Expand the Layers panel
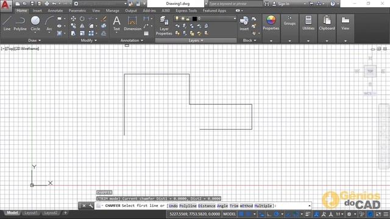Viewport: 390px width, 219px height. pos(196,40)
